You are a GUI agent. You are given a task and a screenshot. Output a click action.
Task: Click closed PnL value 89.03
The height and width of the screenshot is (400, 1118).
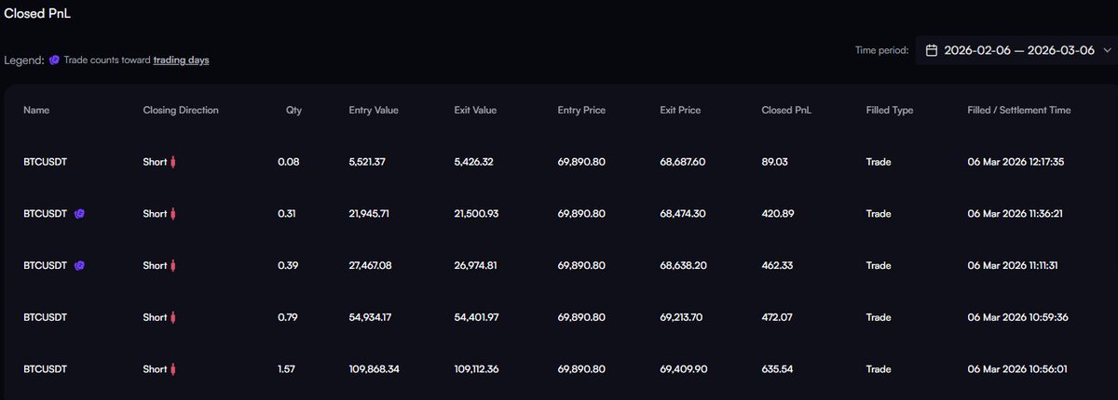pos(776,162)
